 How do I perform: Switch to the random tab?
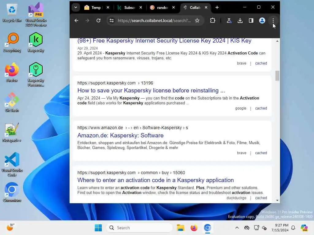pos(162,8)
